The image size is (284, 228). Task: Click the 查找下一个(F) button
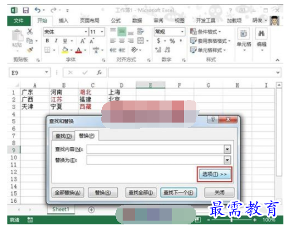pyautogui.click(x=178, y=192)
